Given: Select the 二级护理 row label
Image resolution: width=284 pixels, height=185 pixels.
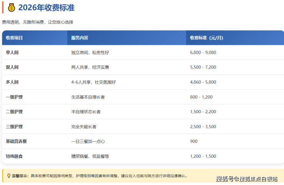Looking at the screenshot, I should (x=14, y=112).
